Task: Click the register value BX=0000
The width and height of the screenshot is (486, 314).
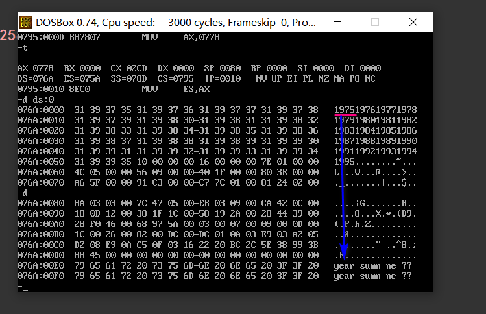Action: pos(82,68)
